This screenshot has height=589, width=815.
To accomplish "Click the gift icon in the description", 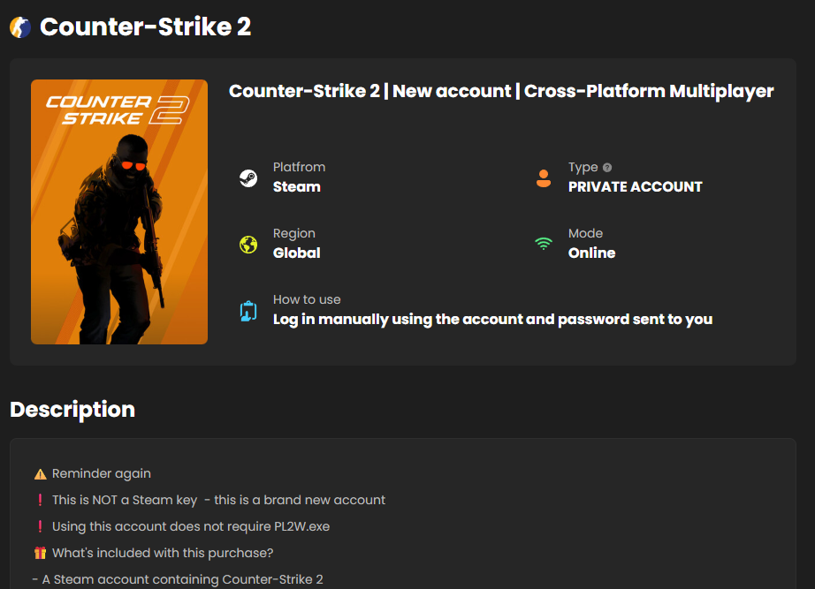I will click(x=40, y=552).
